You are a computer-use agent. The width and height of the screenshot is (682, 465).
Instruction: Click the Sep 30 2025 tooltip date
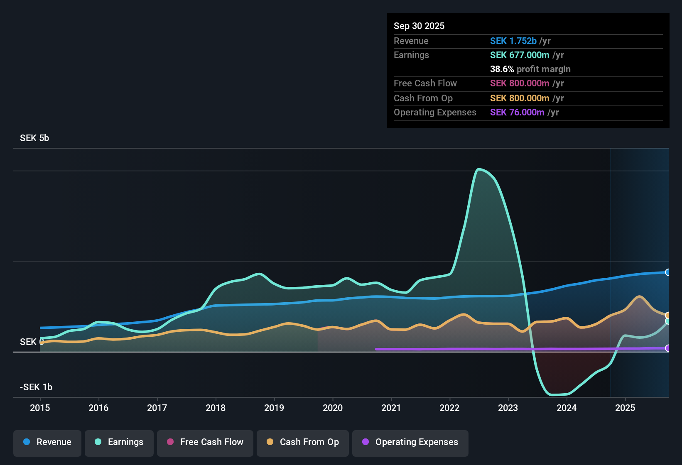point(419,26)
